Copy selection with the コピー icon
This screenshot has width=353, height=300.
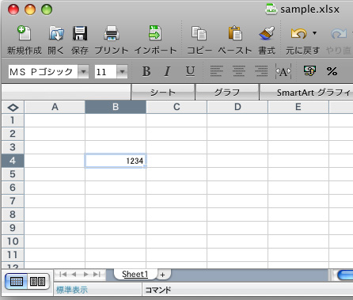(199, 33)
